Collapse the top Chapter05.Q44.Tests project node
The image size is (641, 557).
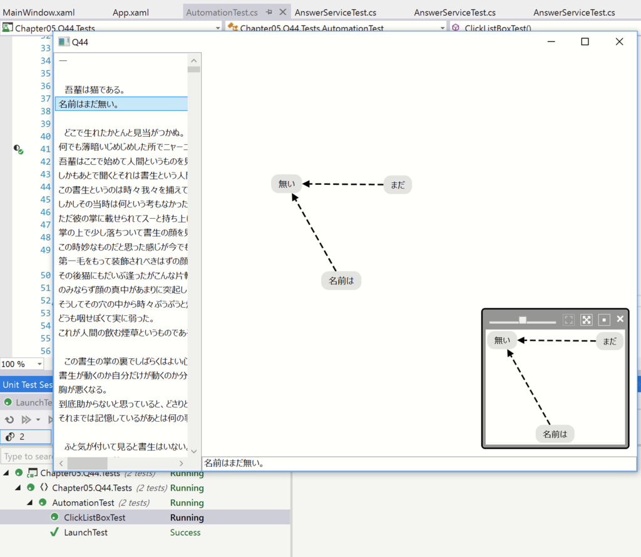[6, 473]
